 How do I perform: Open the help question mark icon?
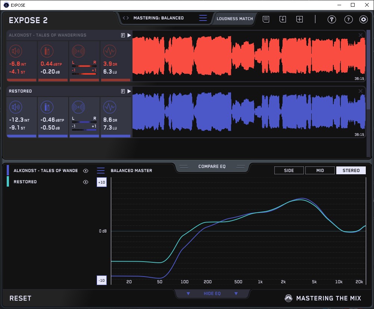(x=348, y=19)
